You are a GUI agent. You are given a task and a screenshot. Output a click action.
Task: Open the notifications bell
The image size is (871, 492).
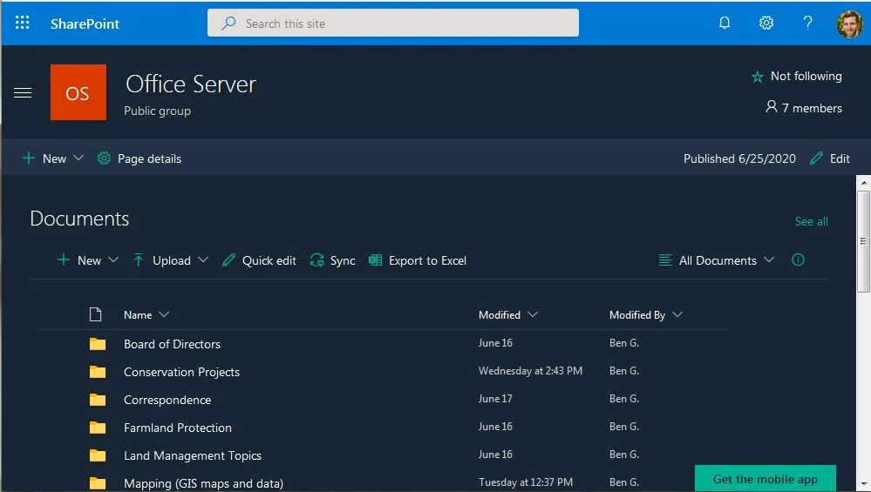[x=725, y=23]
